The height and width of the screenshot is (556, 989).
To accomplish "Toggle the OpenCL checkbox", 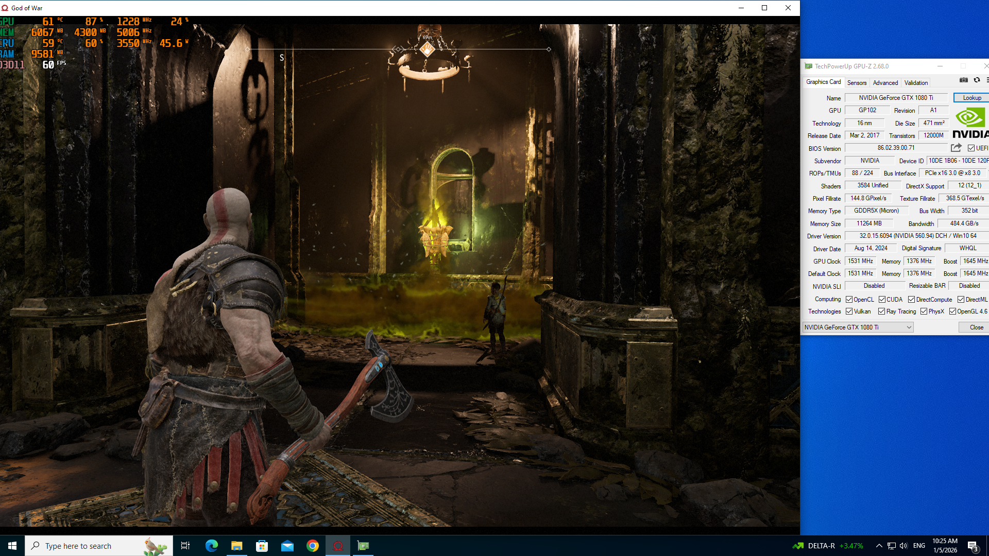I will (x=849, y=300).
